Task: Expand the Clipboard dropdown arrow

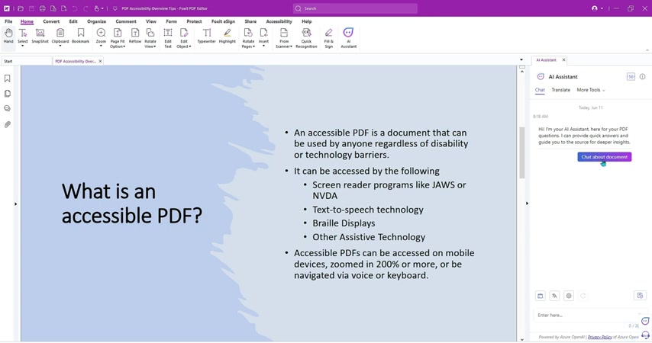Action: [x=60, y=46]
